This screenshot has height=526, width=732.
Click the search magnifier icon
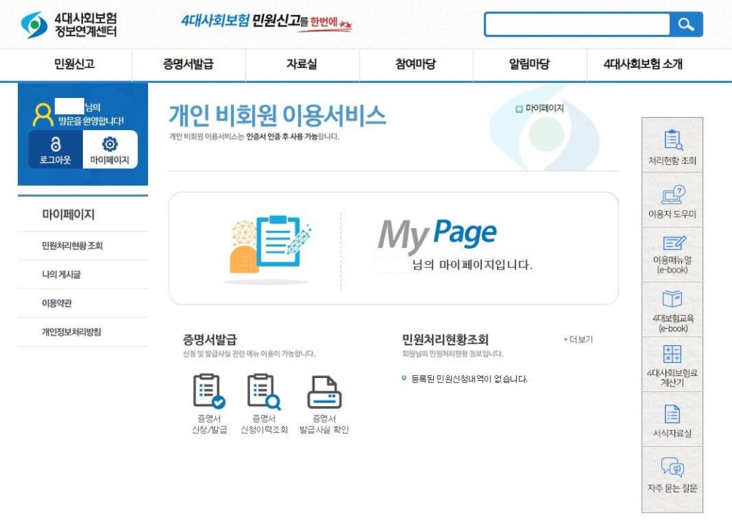[x=685, y=24]
